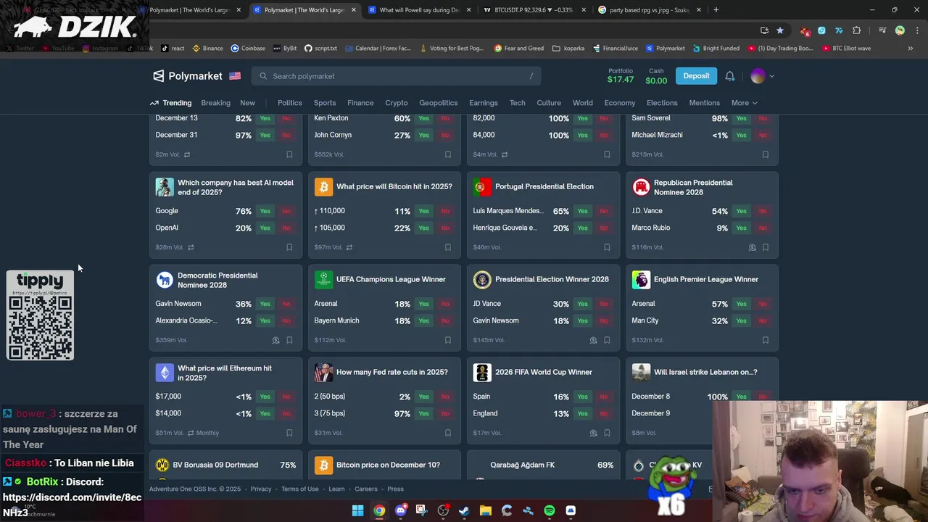Open the Terms of Use footer link
Screen dimensions: 928x522
[x=300, y=489]
